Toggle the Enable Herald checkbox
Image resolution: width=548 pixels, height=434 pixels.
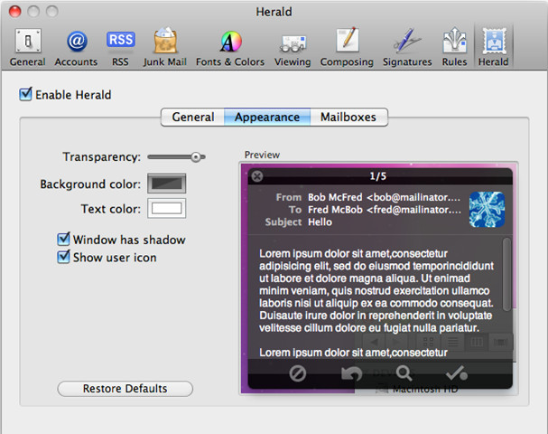point(25,94)
